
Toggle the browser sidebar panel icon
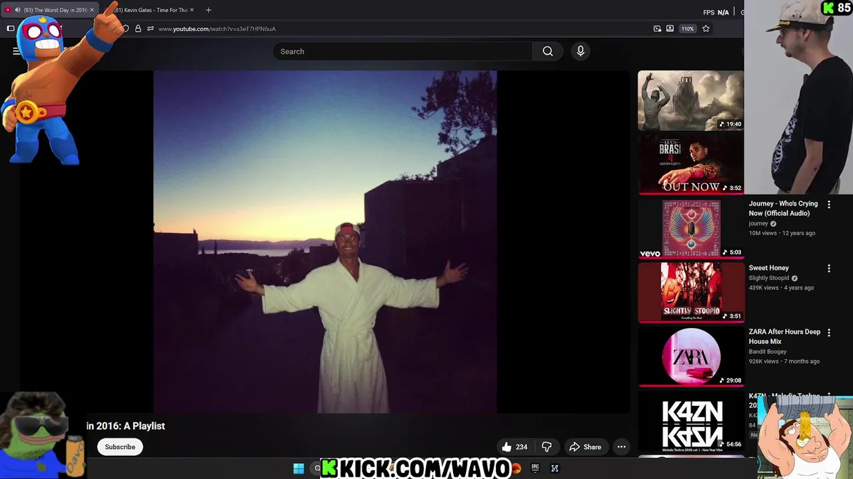(x=11, y=29)
